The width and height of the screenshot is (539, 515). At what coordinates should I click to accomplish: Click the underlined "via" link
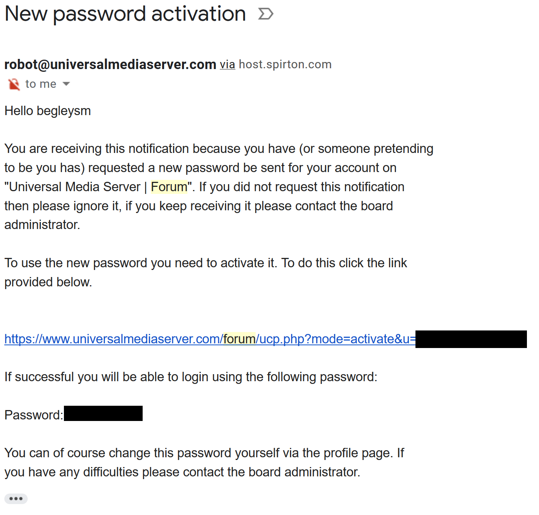(x=227, y=64)
